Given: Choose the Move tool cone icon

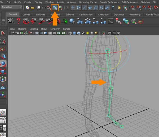Looking at the screenshot, I should click(x=3, y=56).
